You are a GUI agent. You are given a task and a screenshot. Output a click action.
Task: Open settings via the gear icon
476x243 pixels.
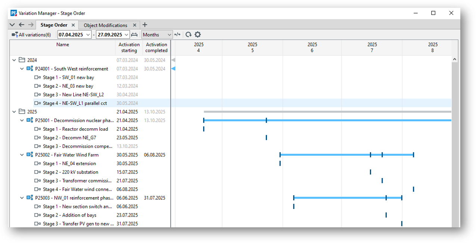[x=198, y=35]
